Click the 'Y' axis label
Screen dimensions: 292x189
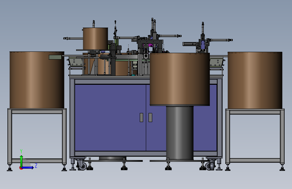coord(21,151)
